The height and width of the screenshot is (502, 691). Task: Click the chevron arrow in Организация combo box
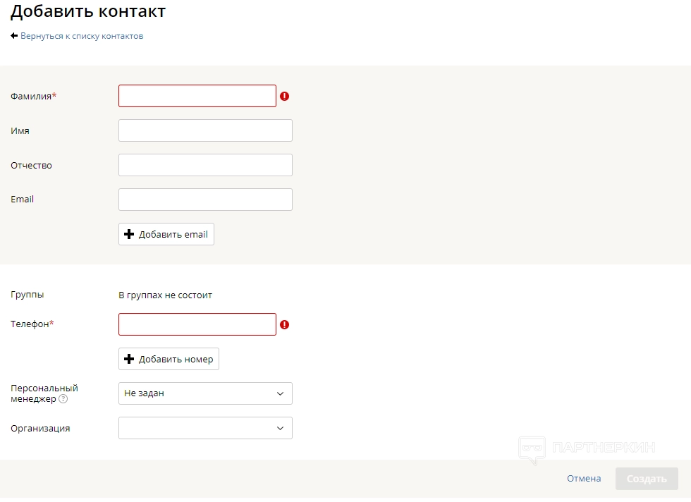tap(280, 428)
